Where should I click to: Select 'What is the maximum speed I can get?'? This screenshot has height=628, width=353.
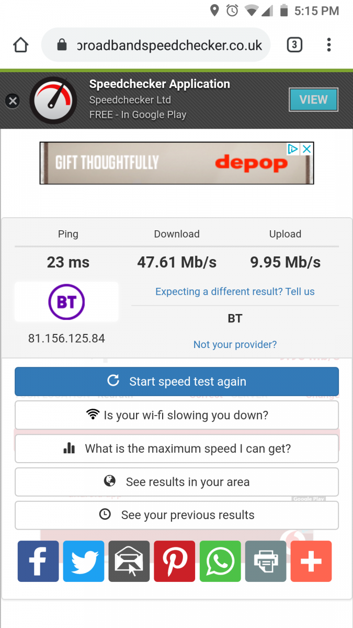[x=177, y=448]
